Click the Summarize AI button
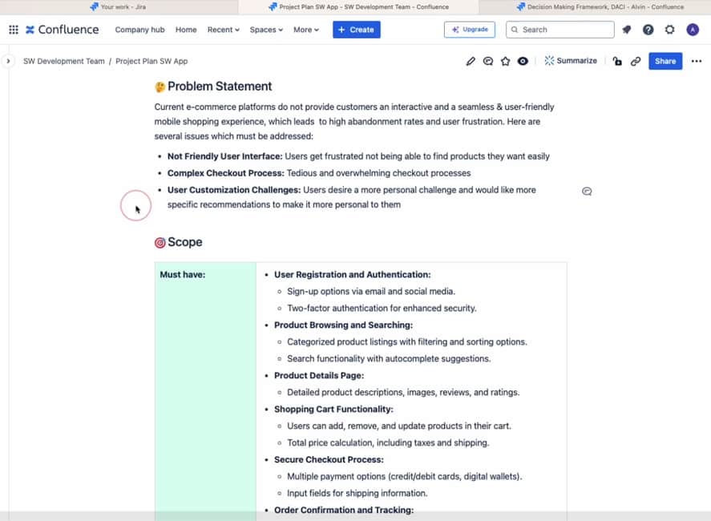711x521 pixels. pyautogui.click(x=571, y=61)
